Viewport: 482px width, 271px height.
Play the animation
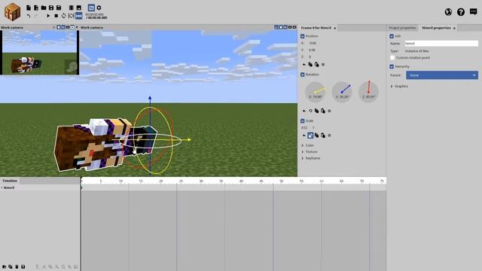[48, 16]
